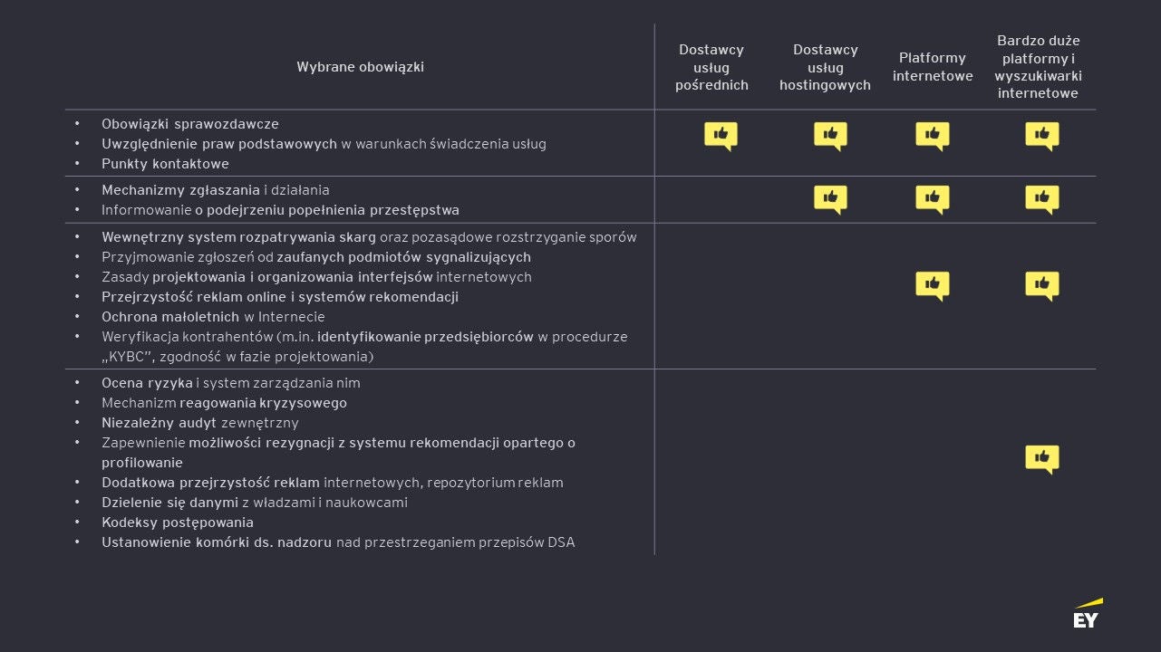Screen dimensions: 1161x652
Task: Select the Platformy internetowe column header
Action: 933,68
